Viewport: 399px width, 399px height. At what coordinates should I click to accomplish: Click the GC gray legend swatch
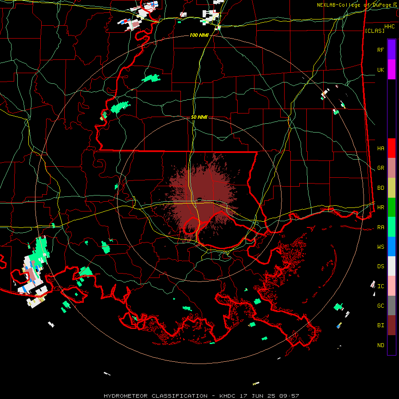(391, 305)
